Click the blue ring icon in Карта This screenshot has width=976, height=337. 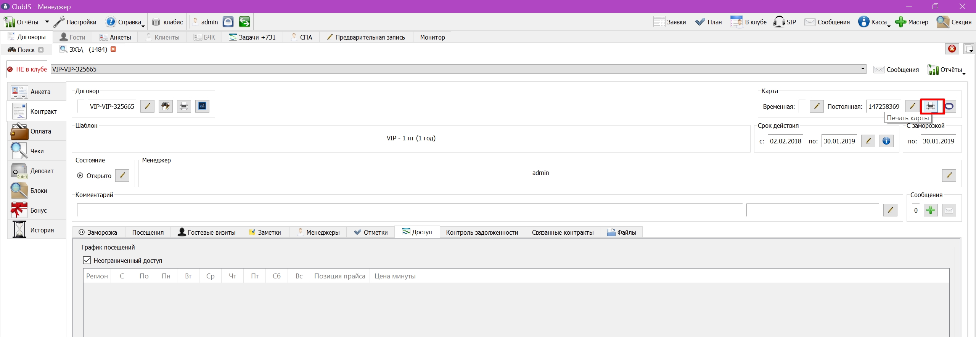(x=949, y=106)
